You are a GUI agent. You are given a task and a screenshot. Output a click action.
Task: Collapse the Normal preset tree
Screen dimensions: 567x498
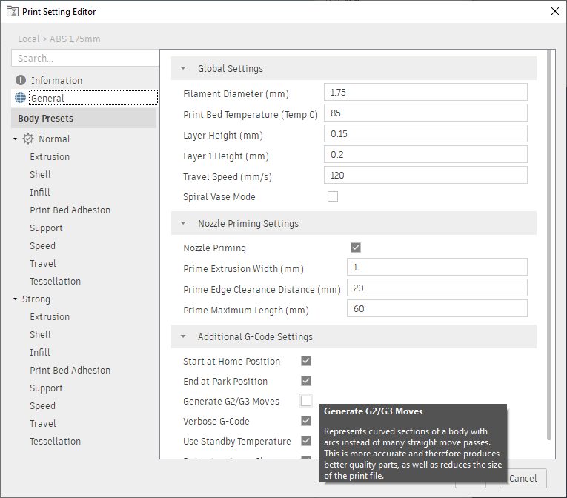click(x=15, y=139)
